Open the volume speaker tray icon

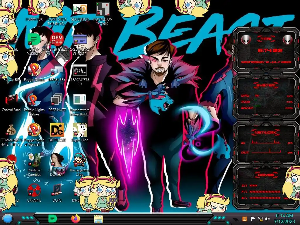pyautogui.click(x=267, y=219)
